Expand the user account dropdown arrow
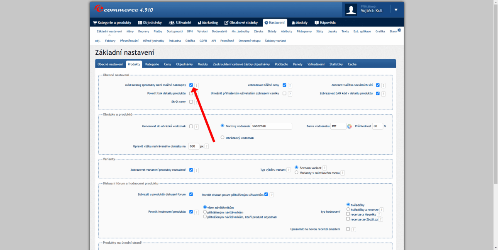This screenshot has width=498, height=250. (x=396, y=10)
